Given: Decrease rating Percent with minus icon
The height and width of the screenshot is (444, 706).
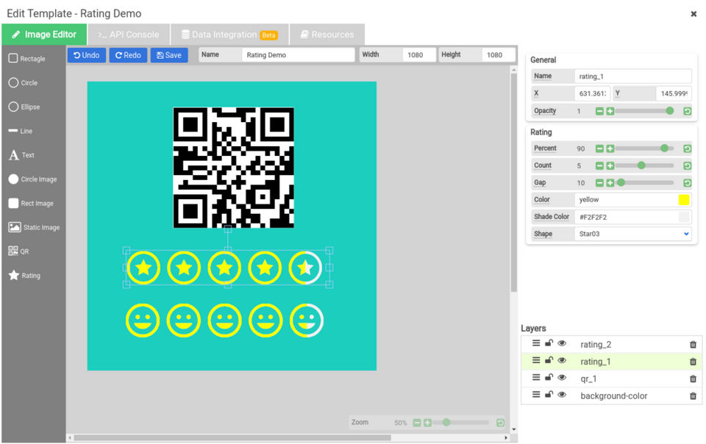Looking at the screenshot, I should click(599, 148).
